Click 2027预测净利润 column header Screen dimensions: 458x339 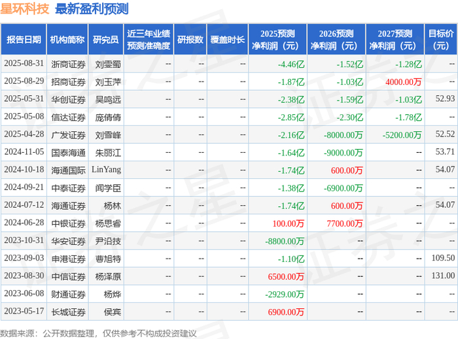(x=395, y=40)
